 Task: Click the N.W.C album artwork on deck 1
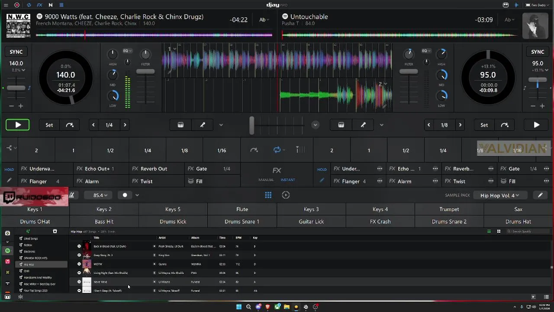pos(18,26)
